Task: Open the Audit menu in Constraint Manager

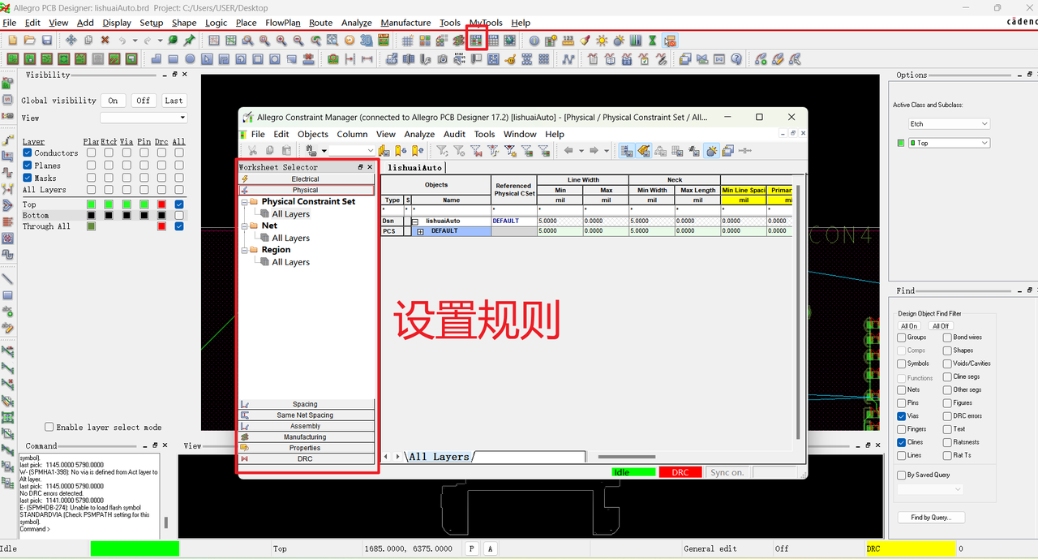Action: (454, 134)
